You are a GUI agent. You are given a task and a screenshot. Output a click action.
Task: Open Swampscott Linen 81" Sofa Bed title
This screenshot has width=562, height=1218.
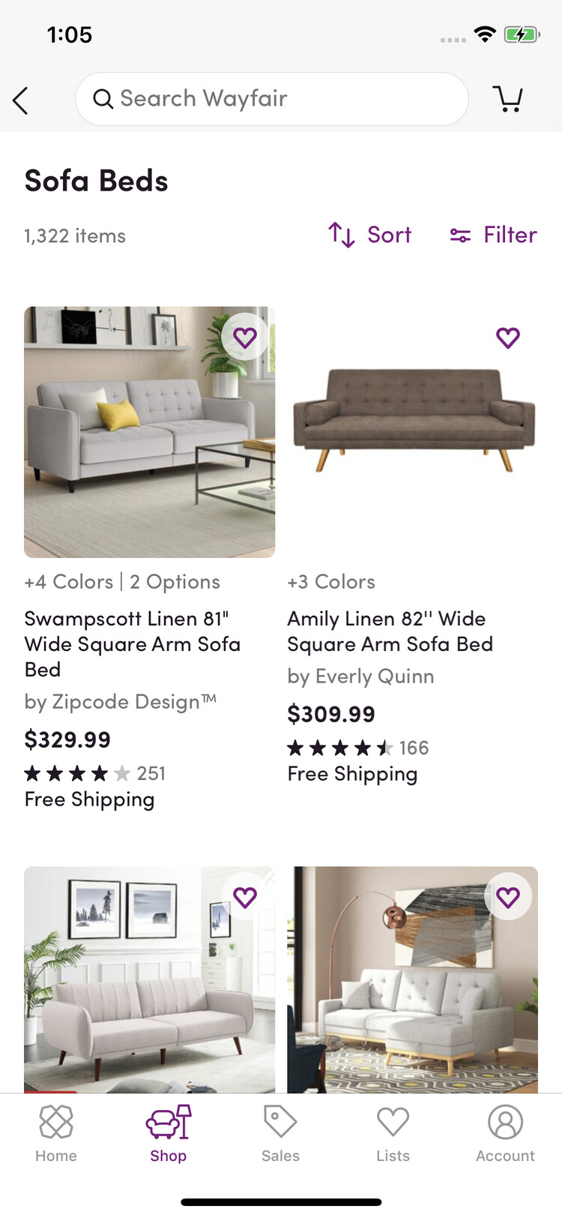pos(133,643)
